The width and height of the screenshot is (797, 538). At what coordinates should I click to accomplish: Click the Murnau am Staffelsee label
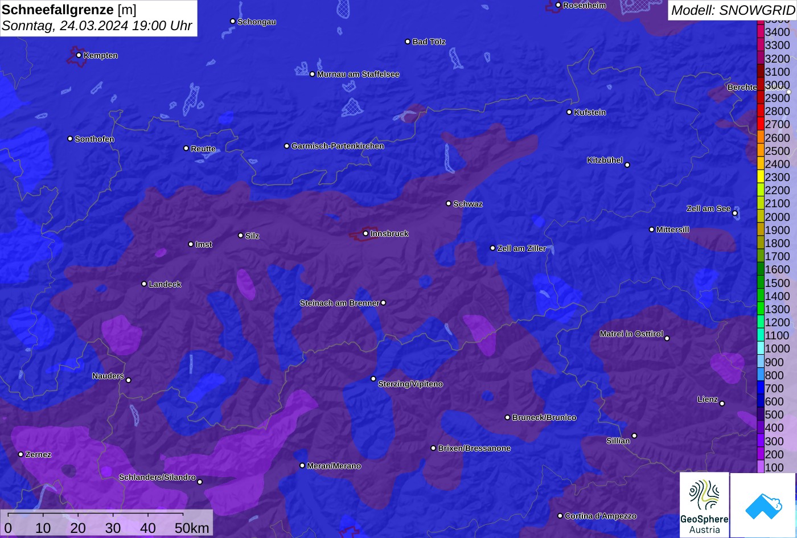[358, 74]
